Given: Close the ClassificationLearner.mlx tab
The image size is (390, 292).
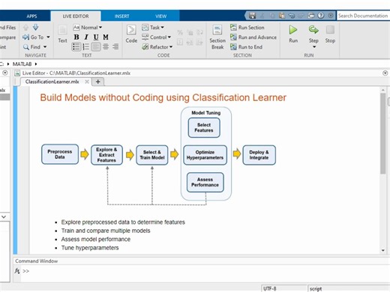Looking at the screenshot, I should tap(87, 82).
